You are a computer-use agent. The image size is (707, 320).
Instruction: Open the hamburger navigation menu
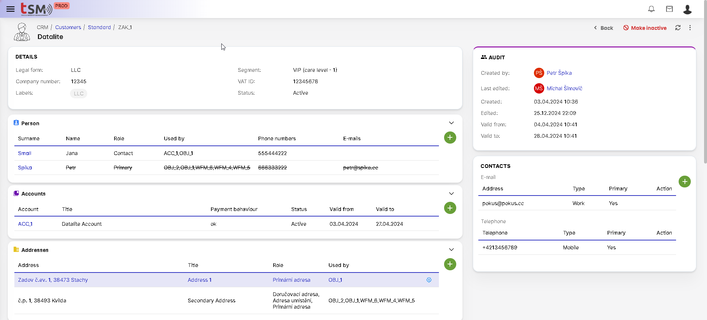(10, 9)
